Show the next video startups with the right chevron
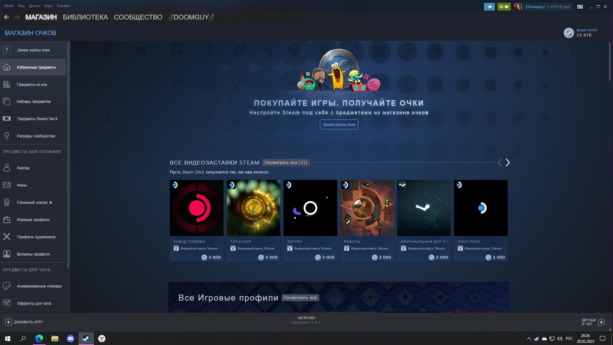The height and width of the screenshot is (345, 613). (x=508, y=163)
